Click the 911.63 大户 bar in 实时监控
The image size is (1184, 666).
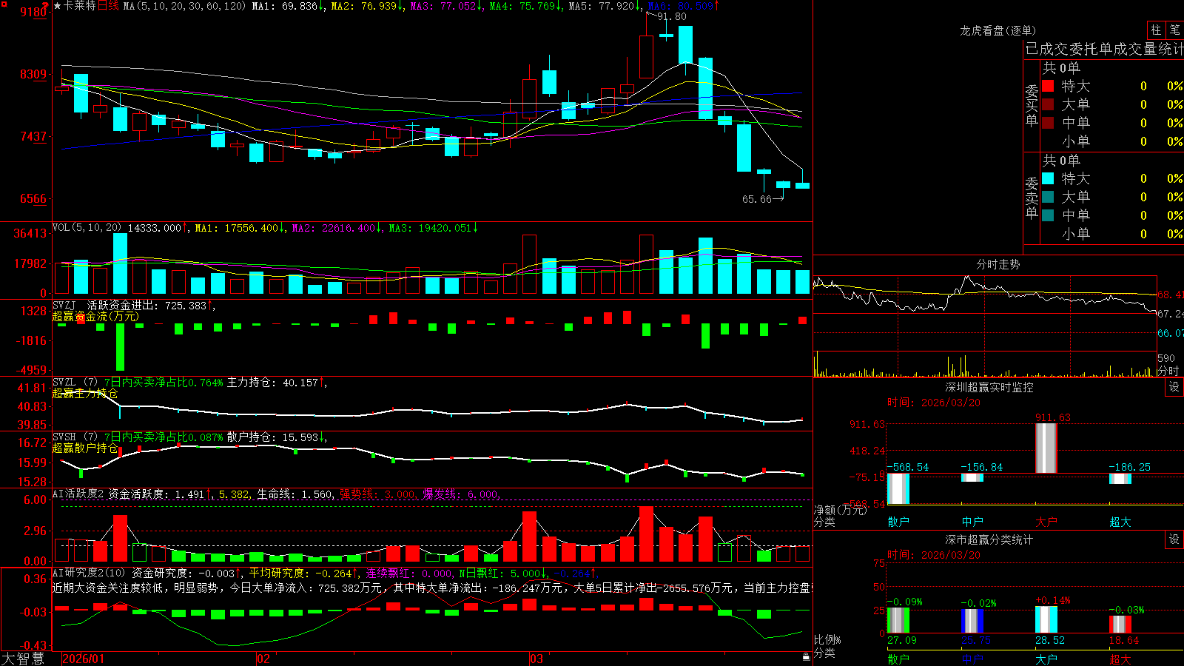point(1046,448)
